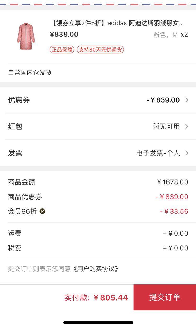The image size is (196, 328).
Task: Tap the 实付款 ¥805.44 total amount
Action: click(x=96, y=297)
